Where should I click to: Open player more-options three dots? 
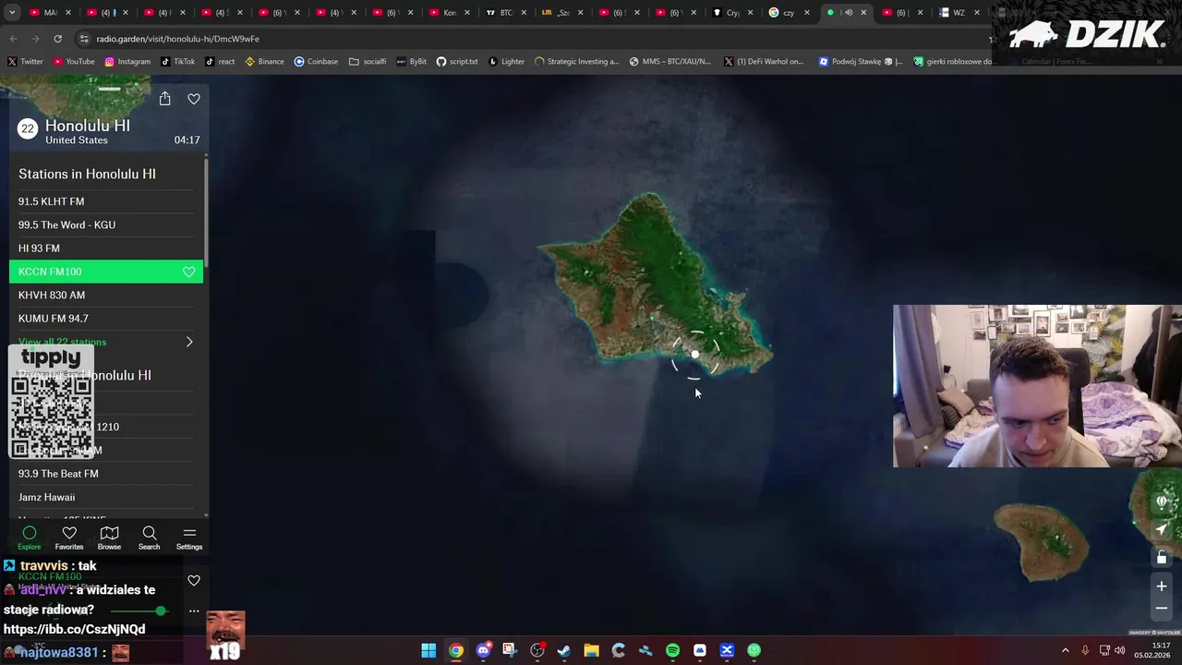194,611
